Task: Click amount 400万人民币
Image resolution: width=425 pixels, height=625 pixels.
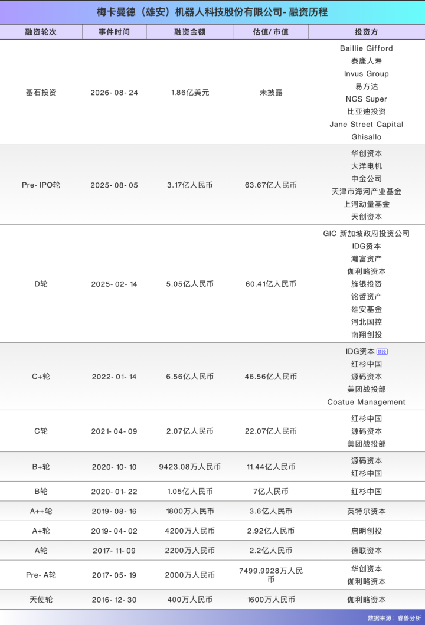Action: click(190, 600)
